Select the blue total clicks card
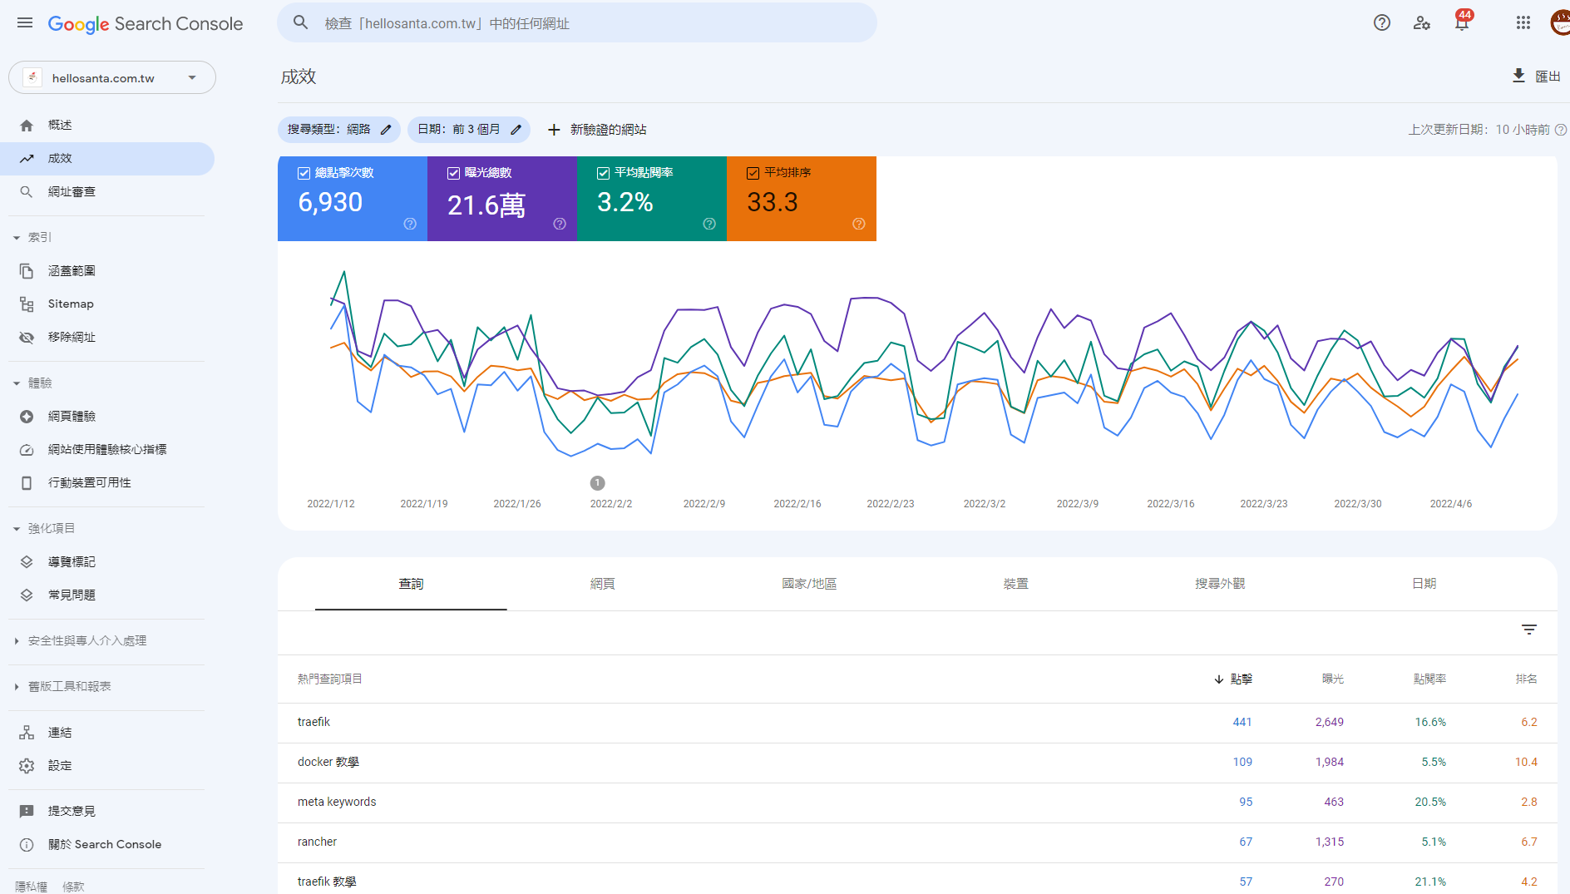This screenshot has height=894, width=1570. coord(353,199)
